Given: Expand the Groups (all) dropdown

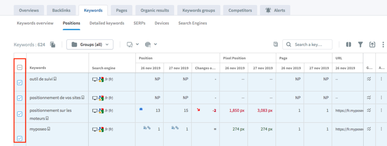Looking at the screenshot, I should [x=90, y=44].
